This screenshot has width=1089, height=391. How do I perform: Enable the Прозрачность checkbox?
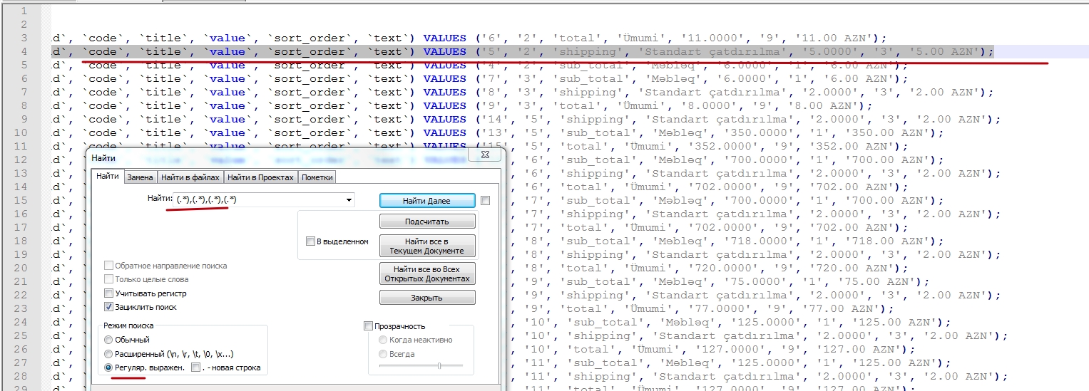(x=368, y=326)
